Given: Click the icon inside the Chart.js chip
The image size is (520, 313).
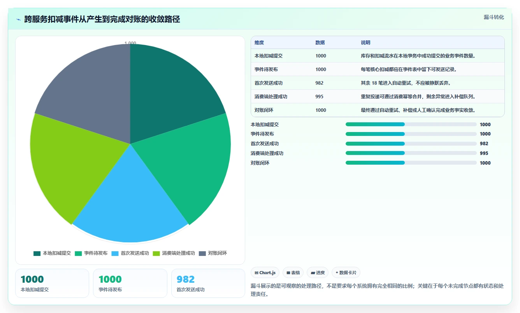Looking at the screenshot, I should point(256,273).
